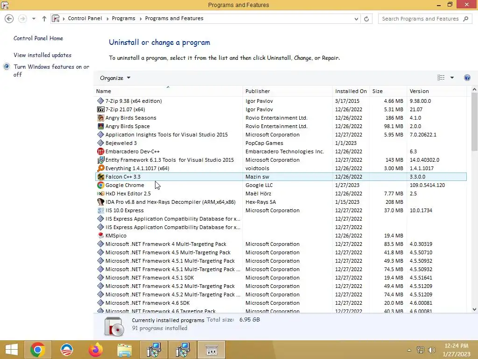Click the Everything 1.4.1.1017 magnifier icon
The width and height of the screenshot is (478, 359).
101,168
